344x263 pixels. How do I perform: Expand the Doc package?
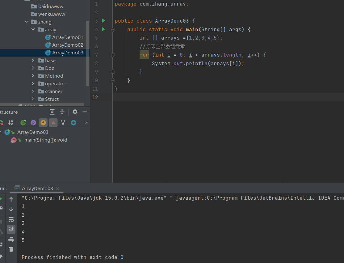pyautogui.click(x=33, y=68)
